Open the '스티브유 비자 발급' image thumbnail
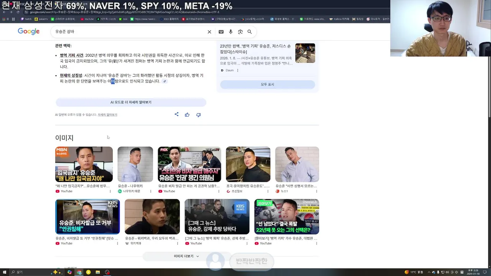 (189, 164)
